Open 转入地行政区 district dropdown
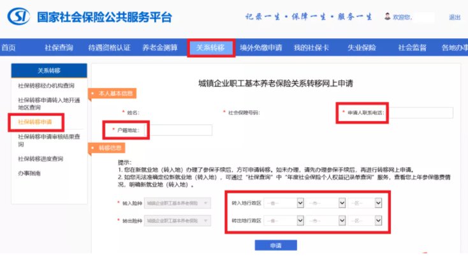 (365, 203)
